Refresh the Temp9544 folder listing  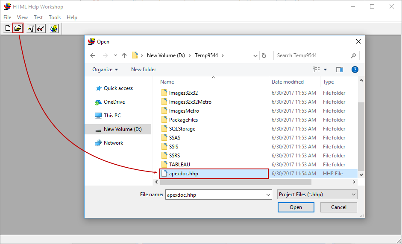264,55
